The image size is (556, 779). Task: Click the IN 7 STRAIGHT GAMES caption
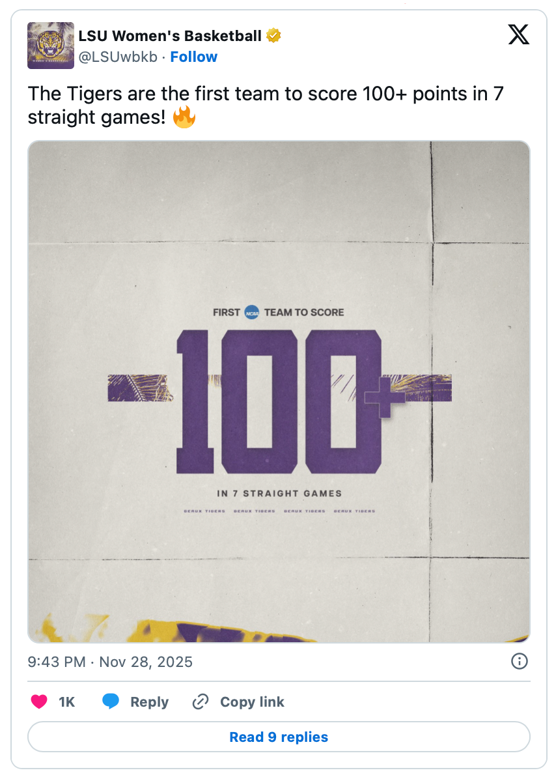pyautogui.click(x=279, y=493)
